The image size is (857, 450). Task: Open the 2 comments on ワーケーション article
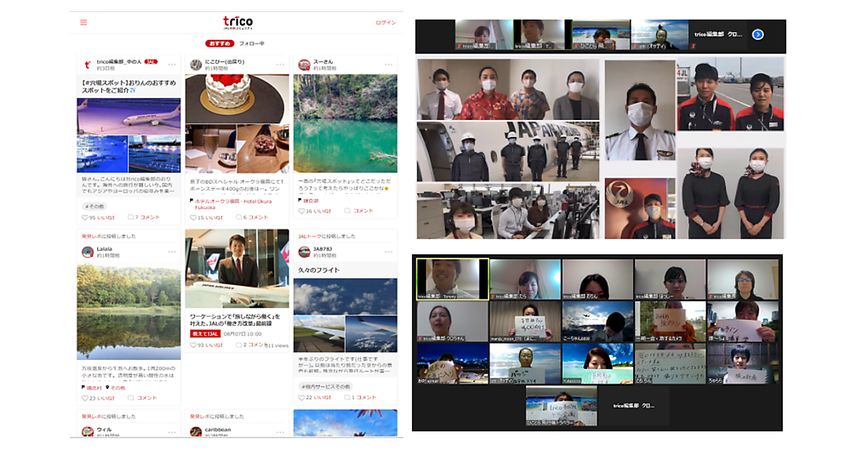250,345
